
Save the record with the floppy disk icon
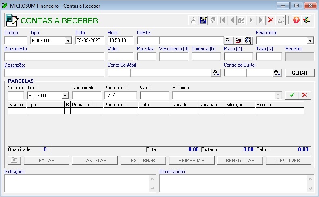pyautogui.click(x=203, y=20)
